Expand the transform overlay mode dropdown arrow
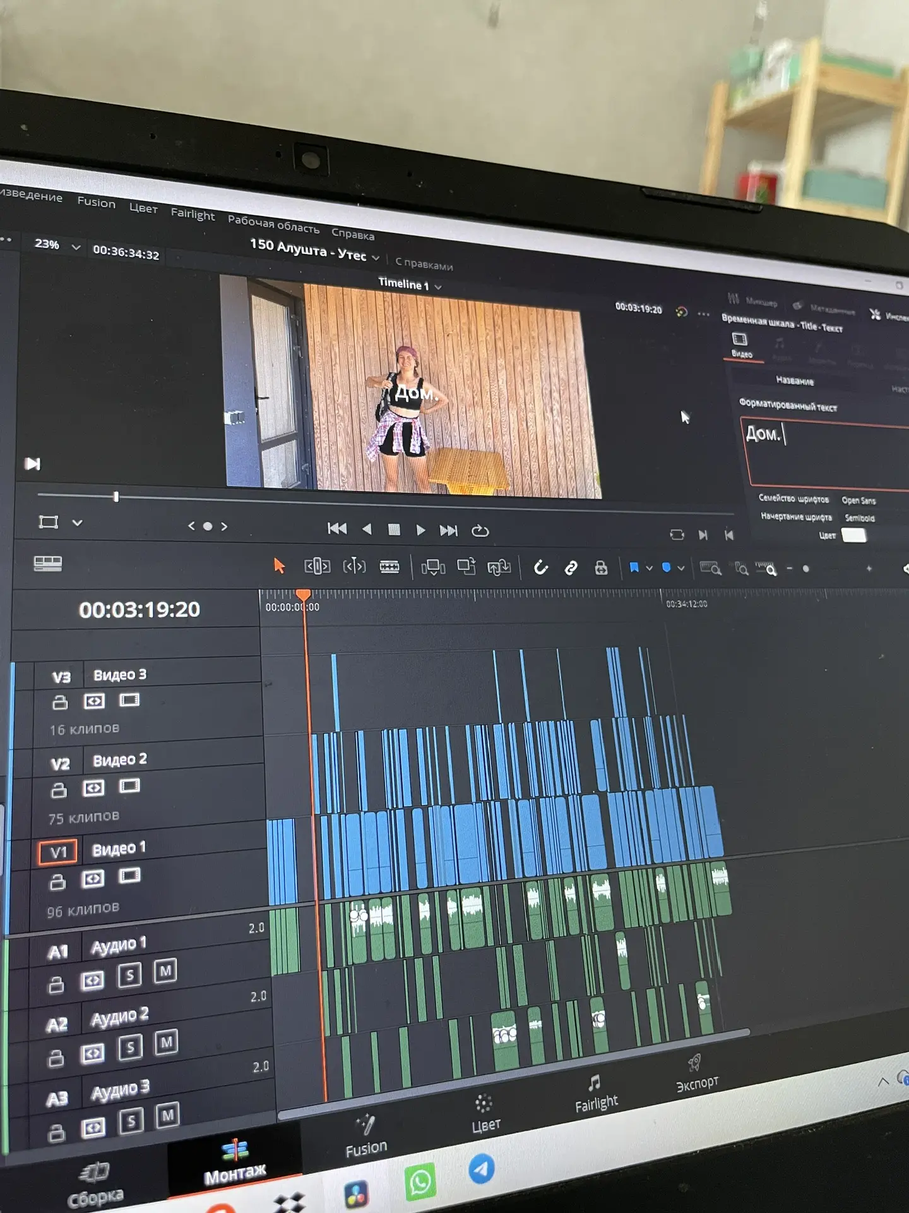Viewport: 909px width, 1213px height. pos(77,522)
